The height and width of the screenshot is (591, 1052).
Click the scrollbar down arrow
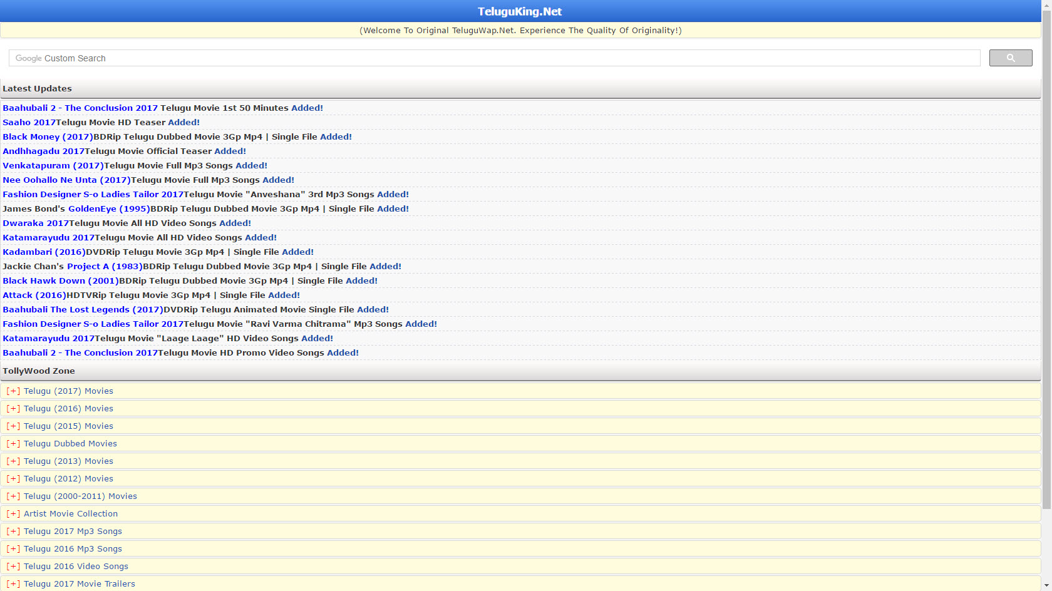[1046, 586]
